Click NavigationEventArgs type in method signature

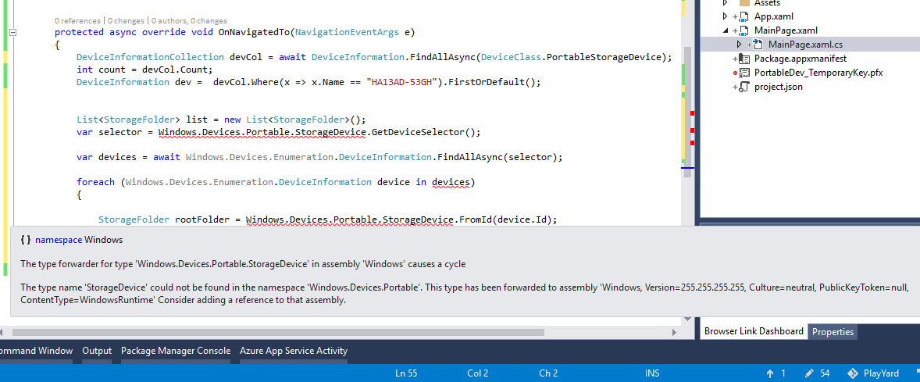[x=348, y=32]
